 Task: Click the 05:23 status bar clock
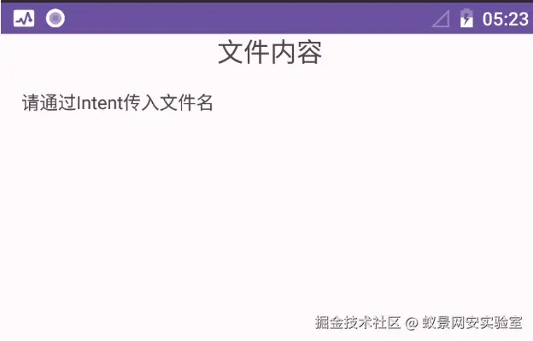click(x=506, y=19)
